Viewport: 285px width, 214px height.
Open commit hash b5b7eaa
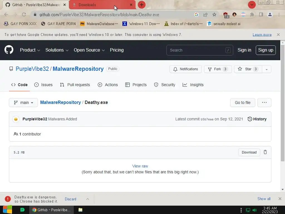207,119
